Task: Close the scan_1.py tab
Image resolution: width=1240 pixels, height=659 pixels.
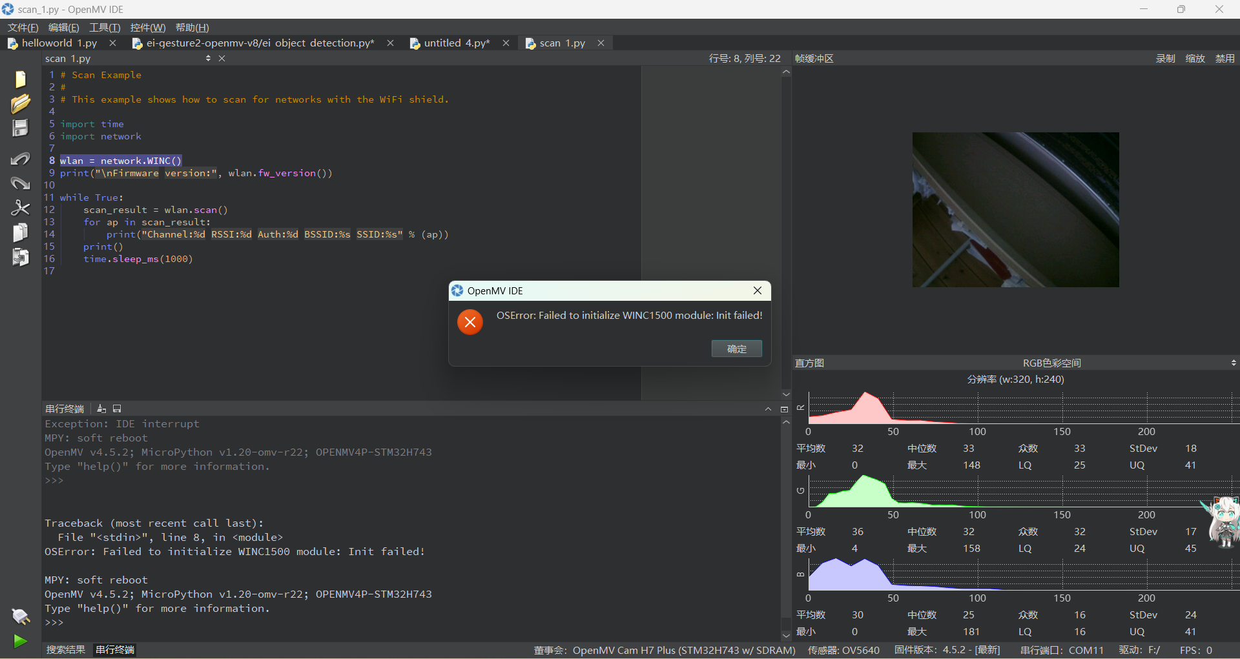Action: pos(601,43)
